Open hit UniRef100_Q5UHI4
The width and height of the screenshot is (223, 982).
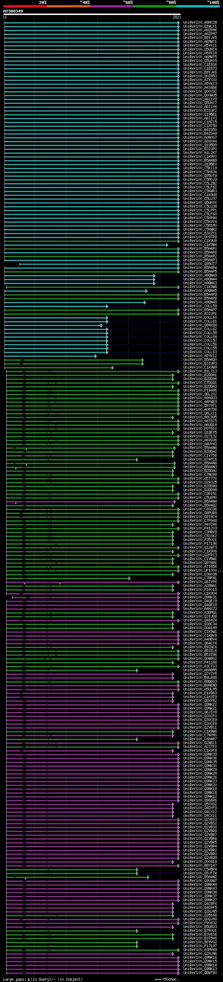[200, 49]
